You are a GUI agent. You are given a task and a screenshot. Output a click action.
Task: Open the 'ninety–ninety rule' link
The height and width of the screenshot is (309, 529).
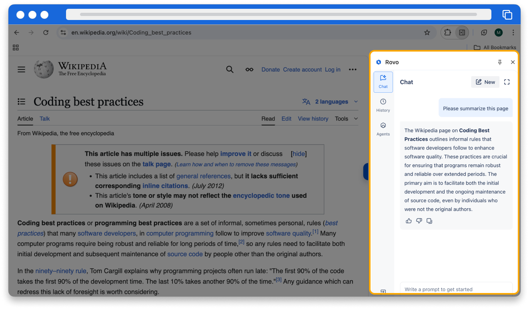61,271
